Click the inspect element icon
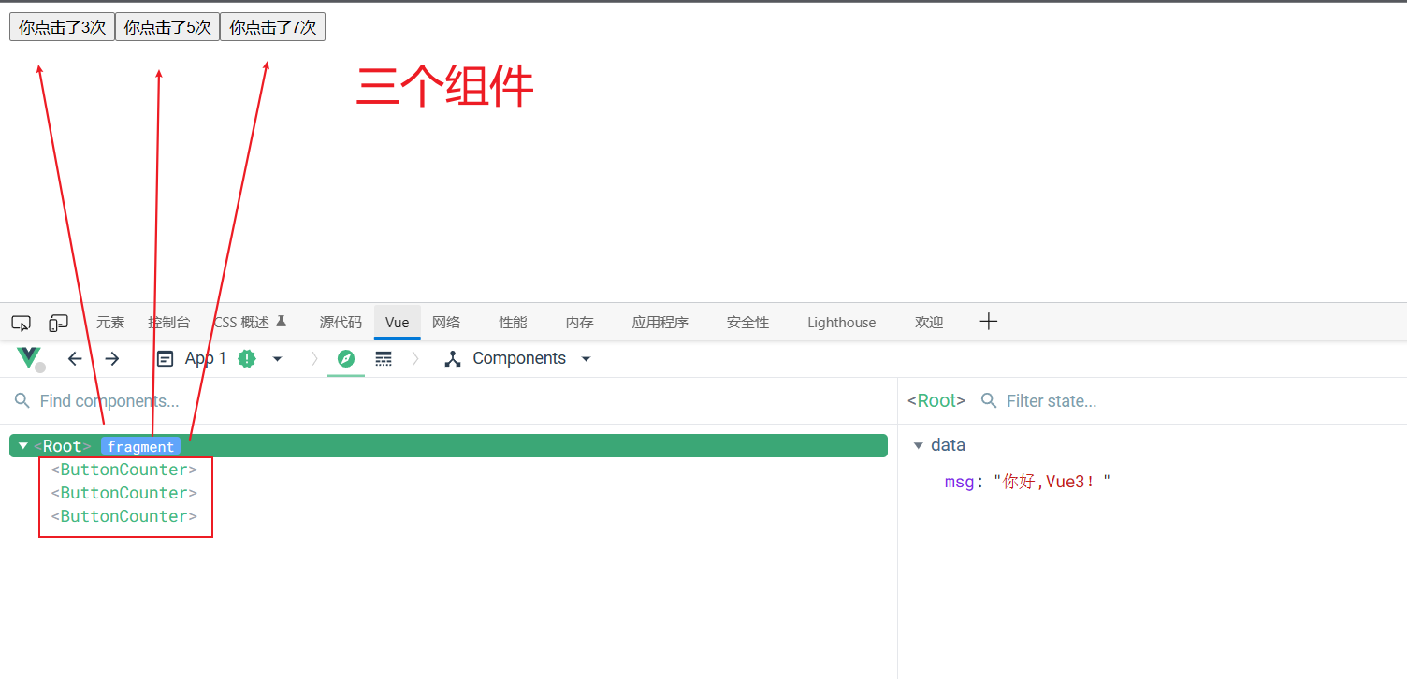The image size is (1407, 679). (21, 323)
